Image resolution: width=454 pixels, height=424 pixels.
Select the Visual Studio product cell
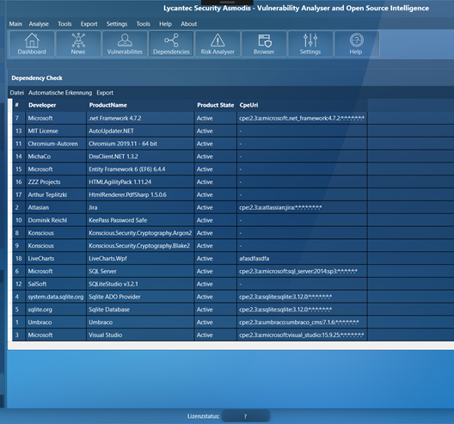pos(140,335)
